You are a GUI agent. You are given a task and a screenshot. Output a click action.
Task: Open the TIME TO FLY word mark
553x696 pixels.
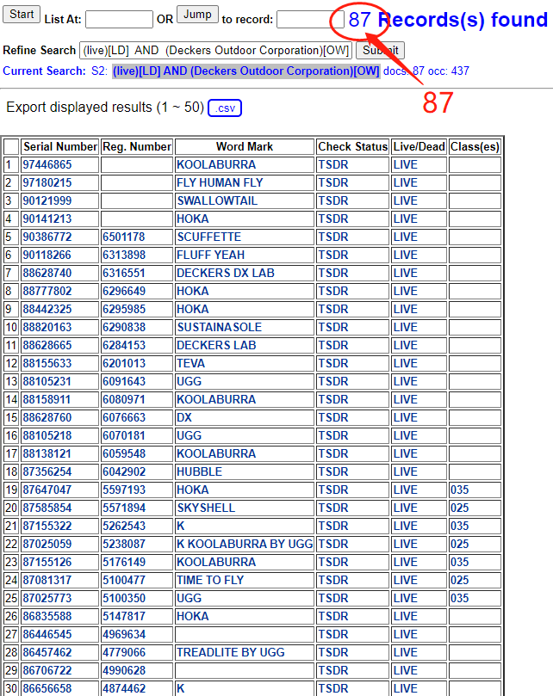click(210, 580)
